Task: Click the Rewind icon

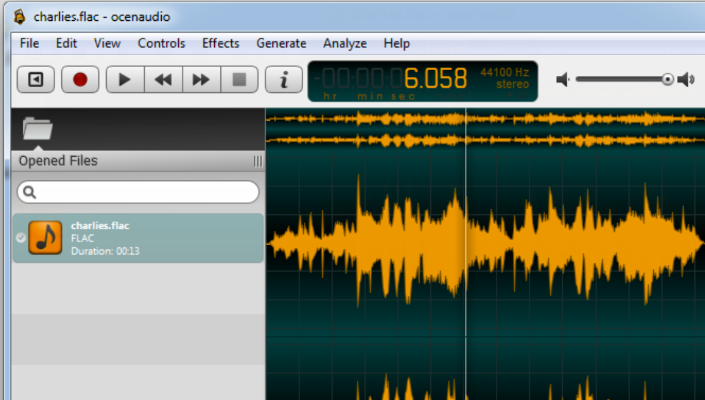Action: 163,79
